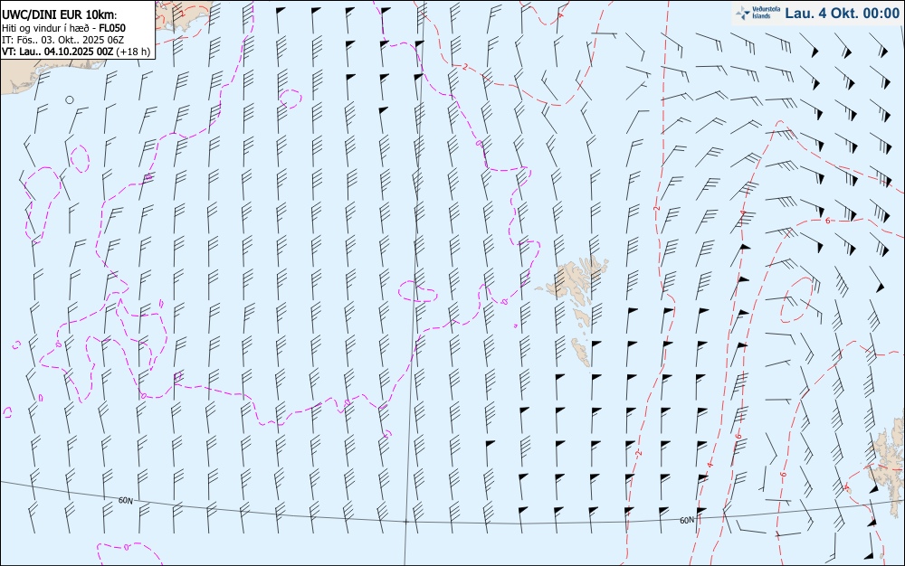Click the left '60N' latitude label

click(x=125, y=500)
